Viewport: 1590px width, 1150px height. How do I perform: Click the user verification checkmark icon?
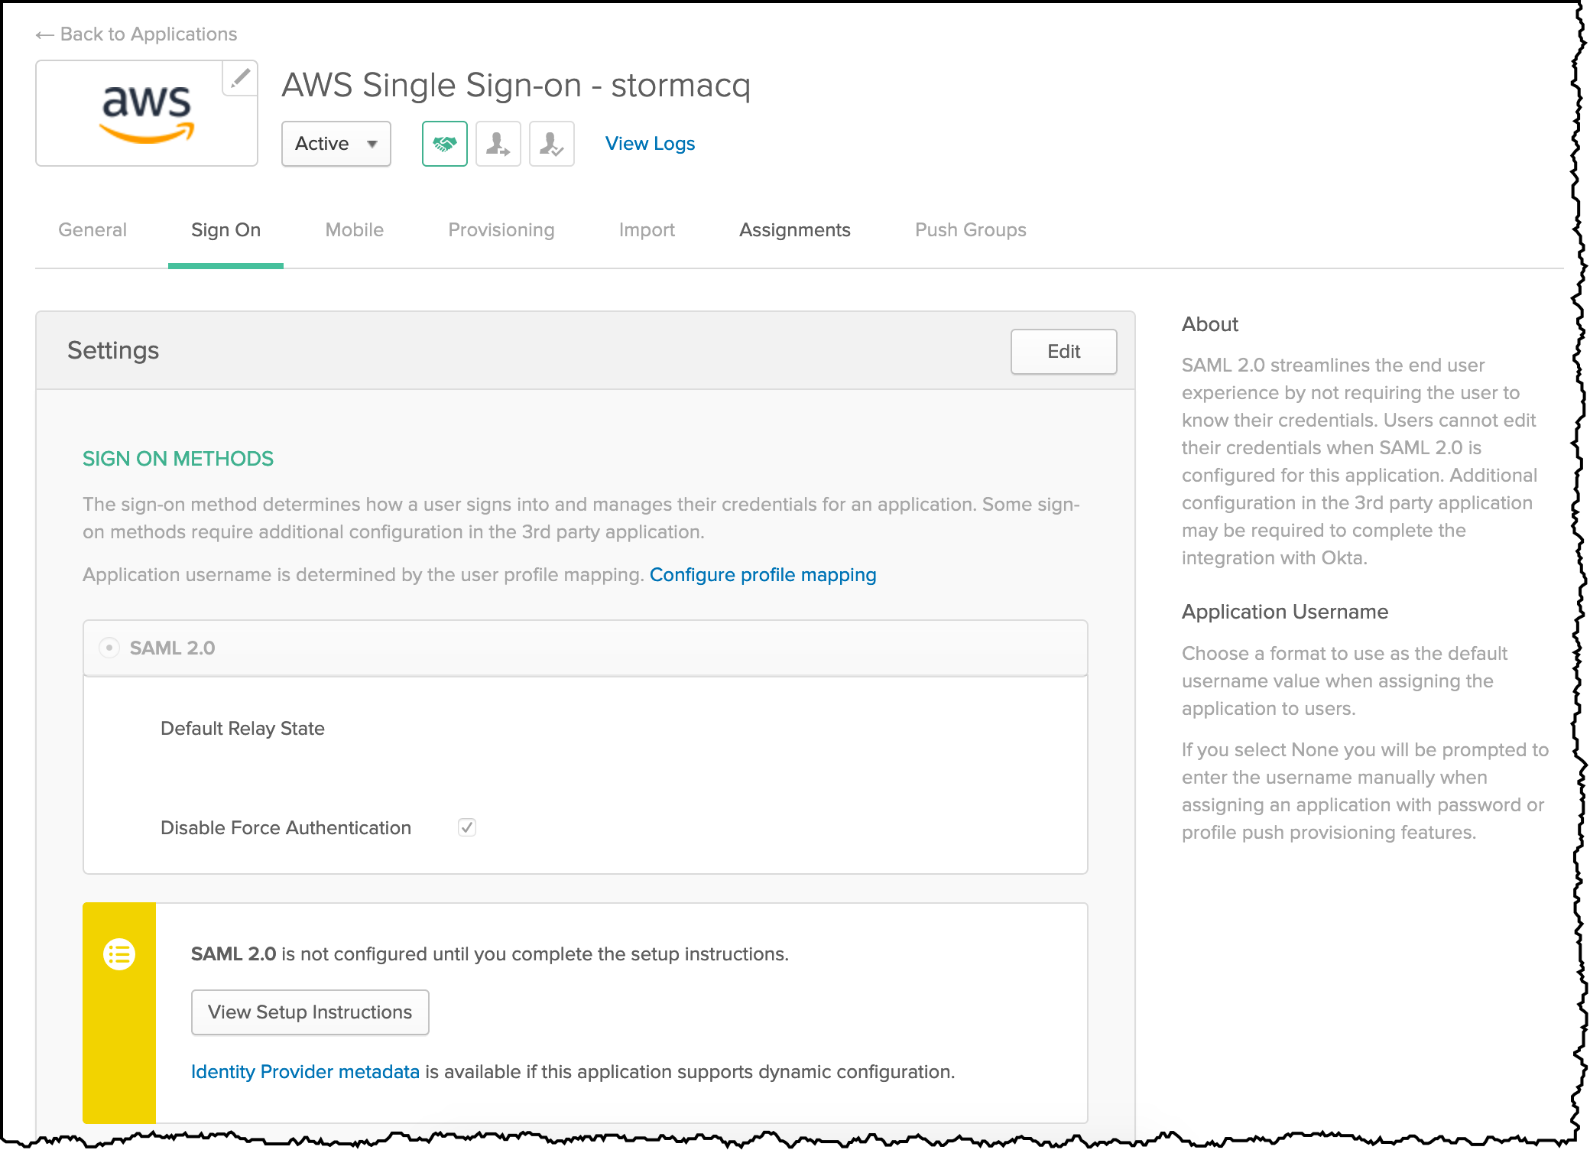(551, 144)
